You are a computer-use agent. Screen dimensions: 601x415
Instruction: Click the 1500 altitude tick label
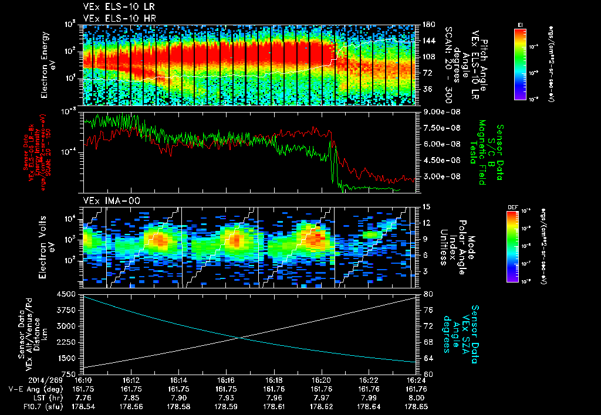click(66, 358)
